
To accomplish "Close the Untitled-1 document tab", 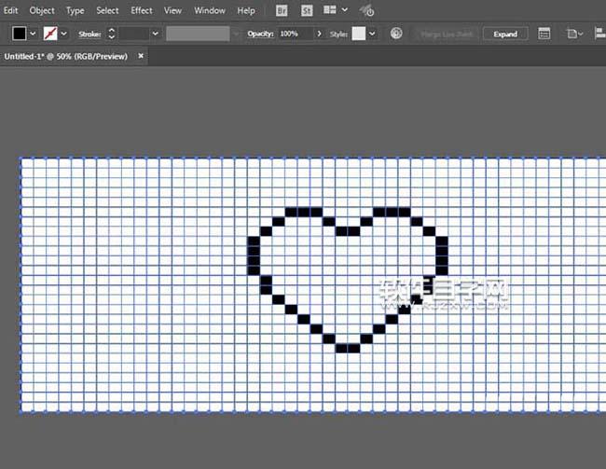I will tap(141, 56).
